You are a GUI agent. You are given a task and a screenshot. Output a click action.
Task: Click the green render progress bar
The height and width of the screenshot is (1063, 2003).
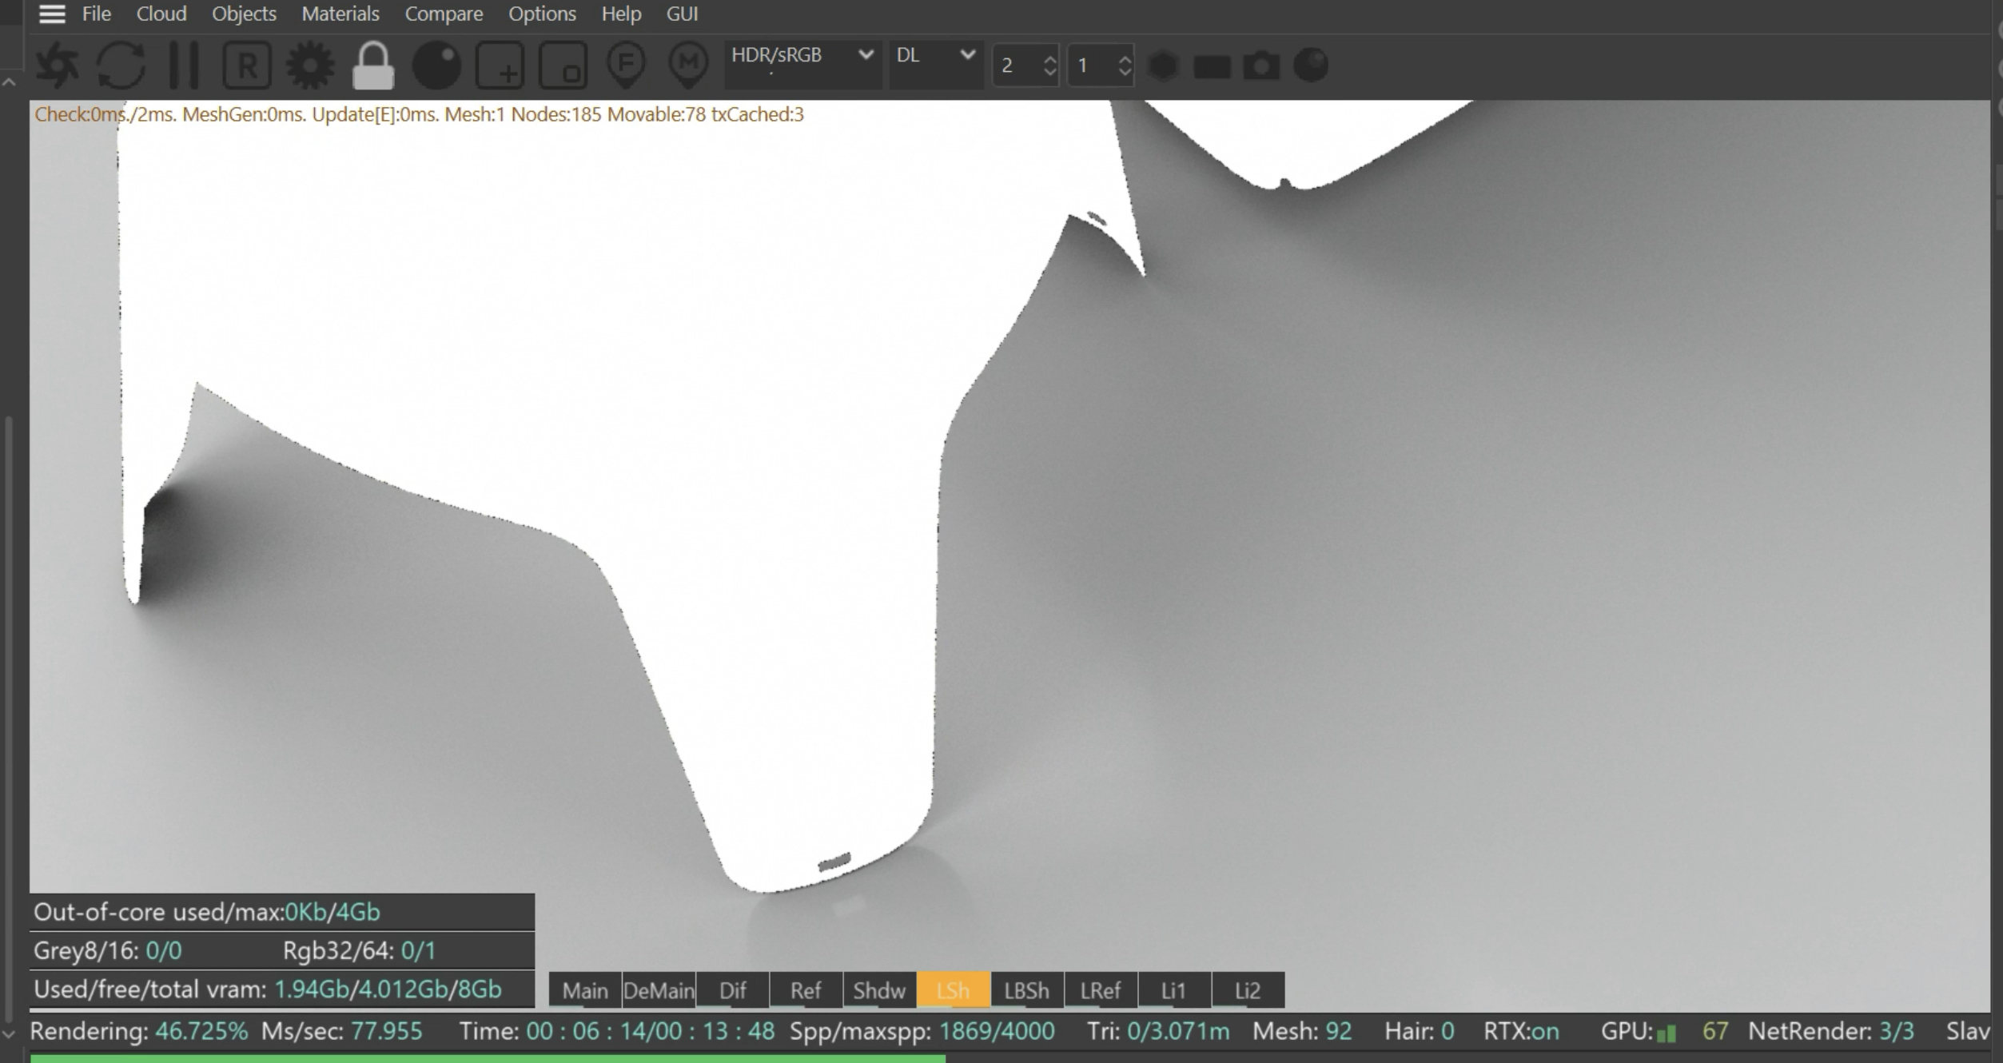pyautogui.click(x=488, y=1058)
